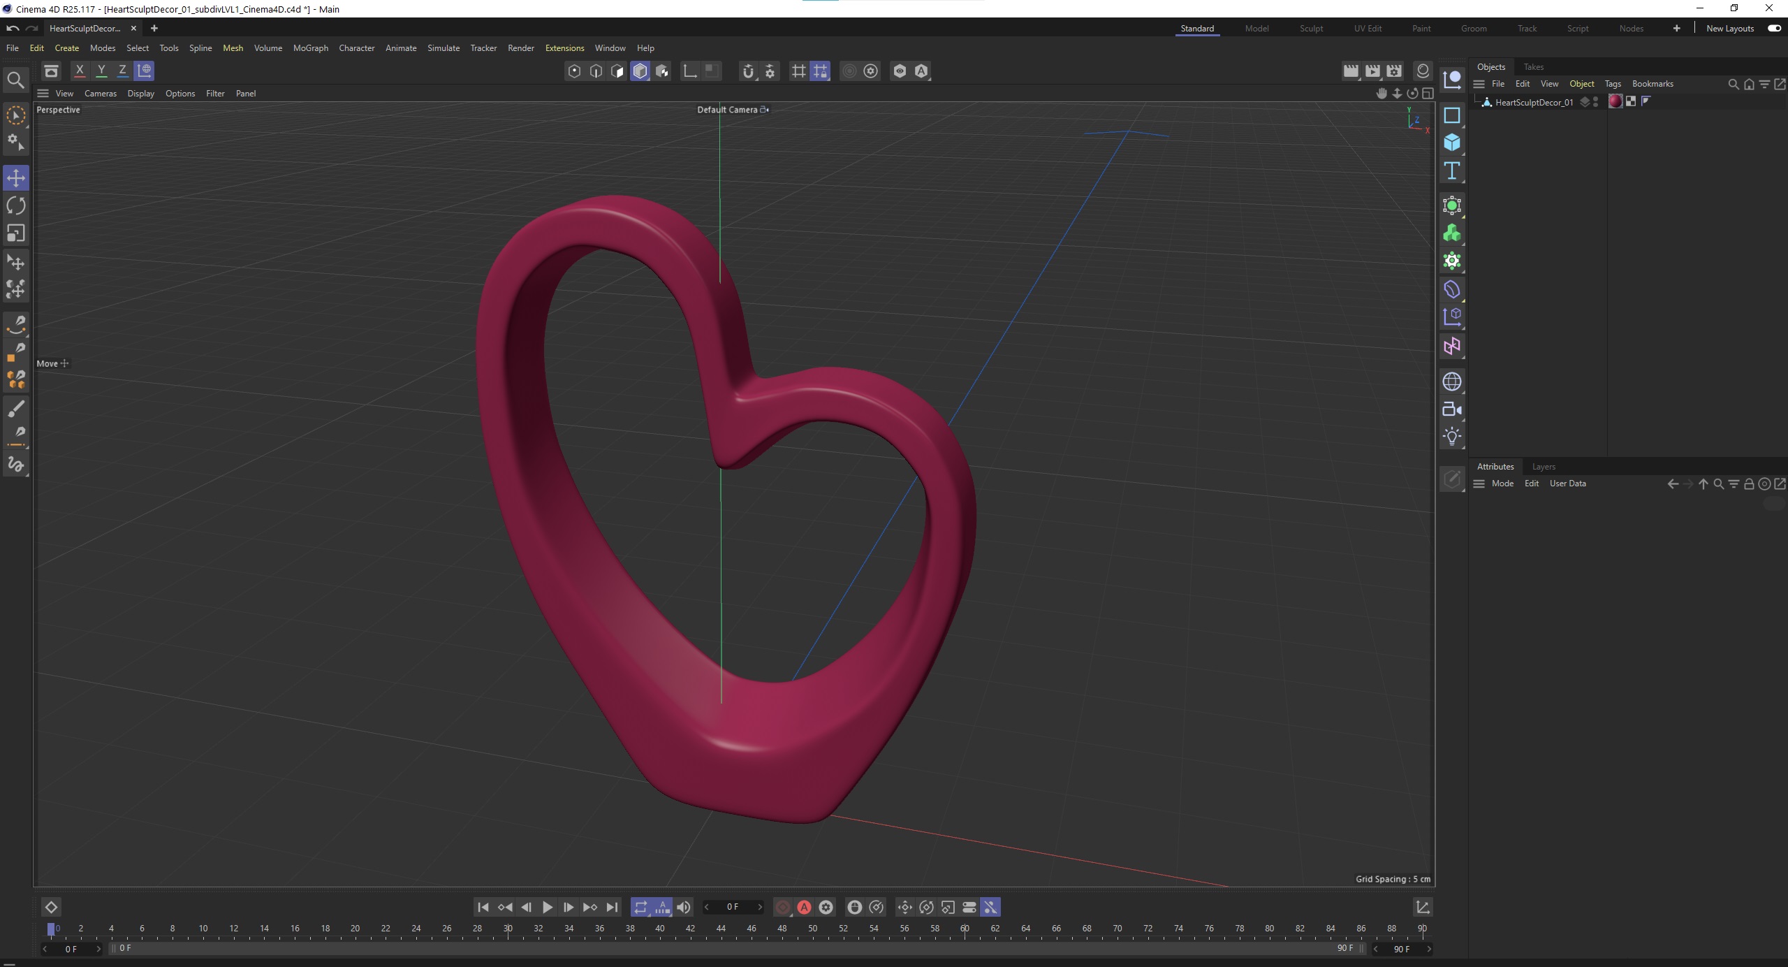Select the Rotate tool

coord(15,205)
